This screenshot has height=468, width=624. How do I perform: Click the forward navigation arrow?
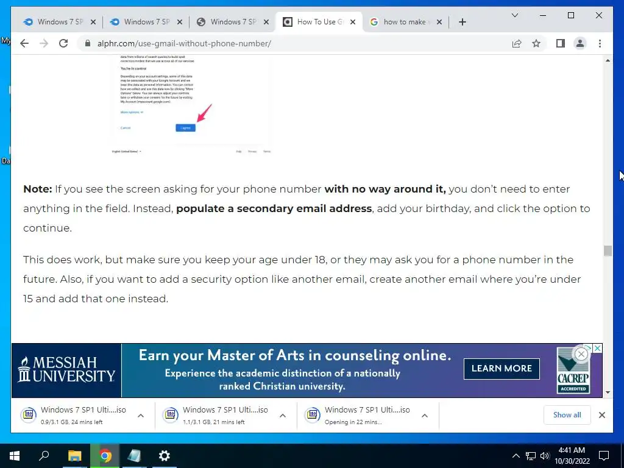pos(44,43)
